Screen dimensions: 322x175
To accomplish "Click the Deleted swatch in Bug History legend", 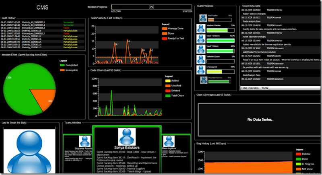I will click(x=298, y=154).
